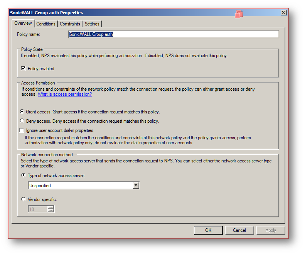Increase the vendor specific value with up arrow
Image resolution: width=305 pixels, height=255 pixels.
(x=51, y=208)
